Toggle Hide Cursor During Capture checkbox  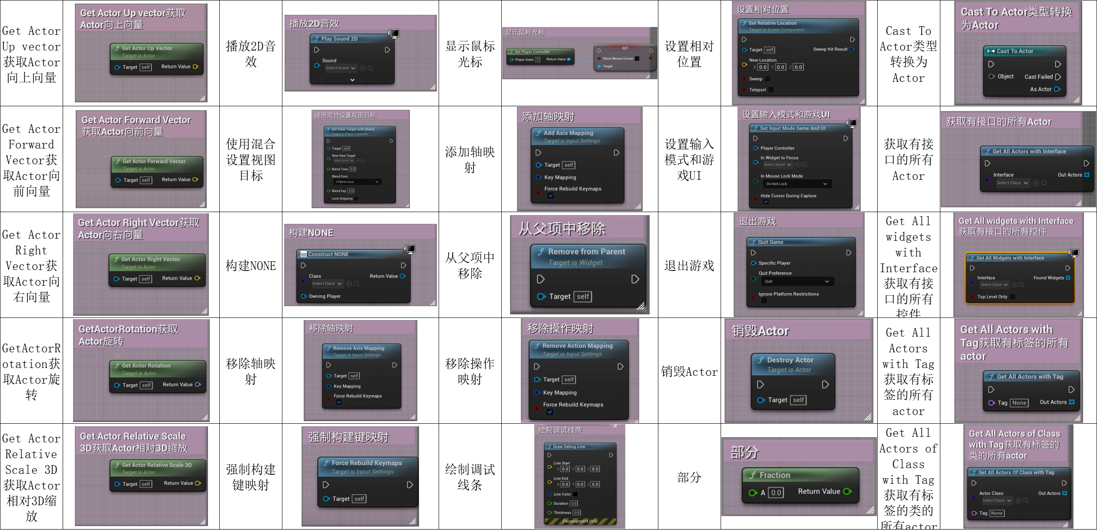click(766, 202)
